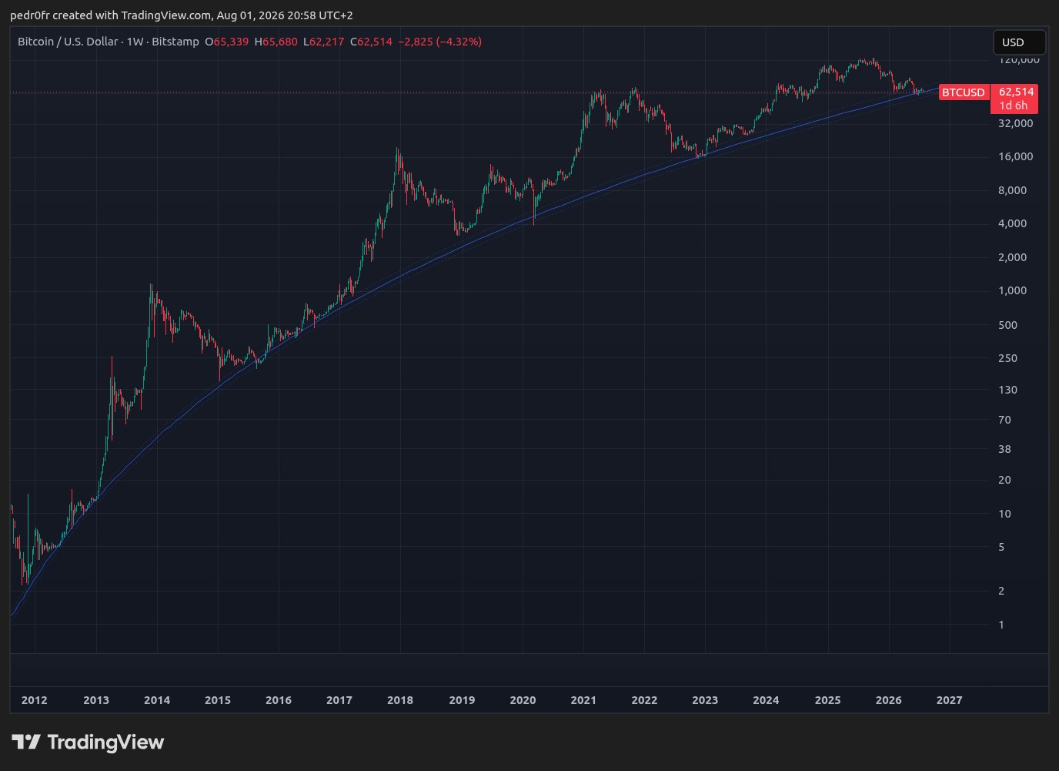Click the 1,000 price axis label
This screenshot has width=1059, height=771.
(1013, 290)
